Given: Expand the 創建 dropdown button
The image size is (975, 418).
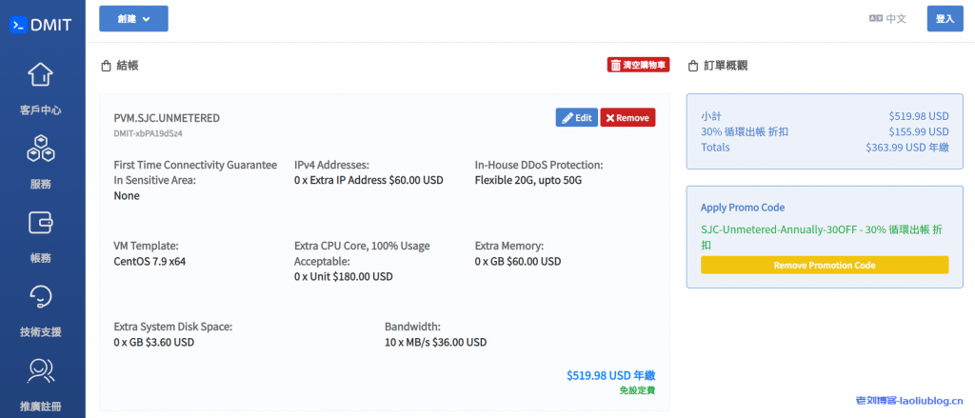Looking at the screenshot, I should point(133,19).
